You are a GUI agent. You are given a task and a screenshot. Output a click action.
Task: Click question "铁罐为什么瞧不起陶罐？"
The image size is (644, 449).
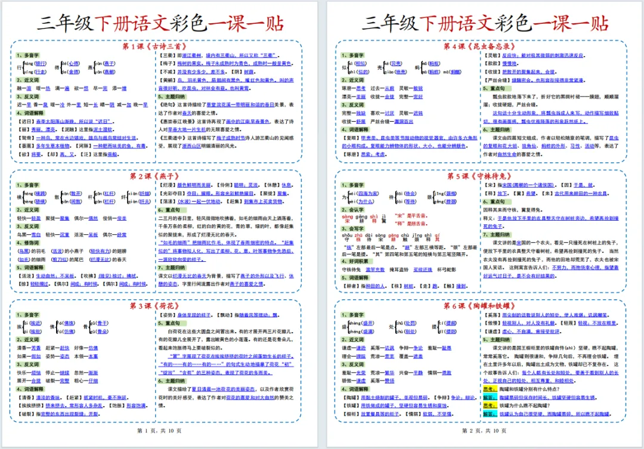(525, 405)
